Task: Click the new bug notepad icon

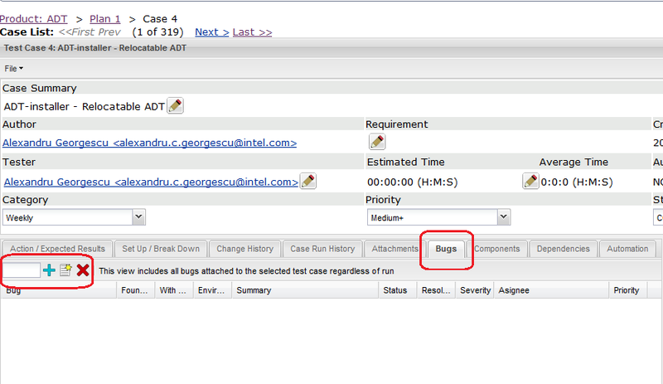Action: point(65,270)
